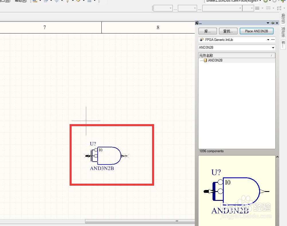Open the 偏好的 side tab
This screenshot has height=226, width=287.
pos(283,19)
